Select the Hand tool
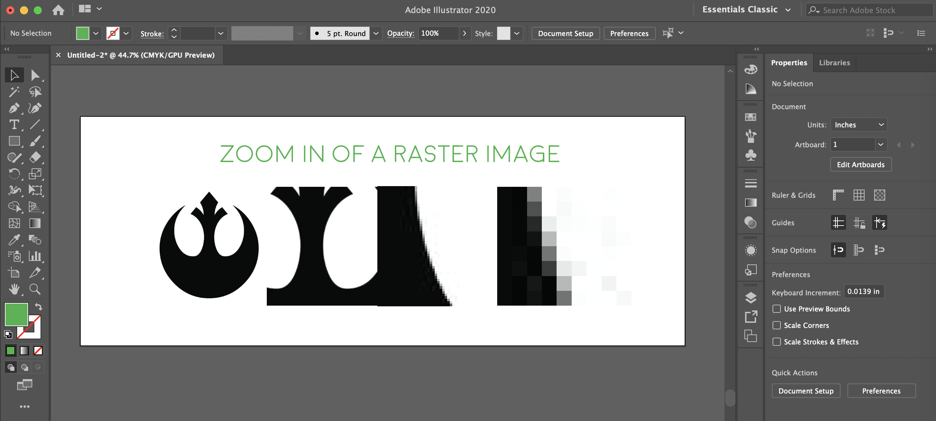 click(x=14, y=289)
